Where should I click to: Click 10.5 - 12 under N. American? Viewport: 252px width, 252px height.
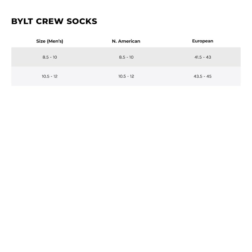pyautogui.click(x=126, y=76)
